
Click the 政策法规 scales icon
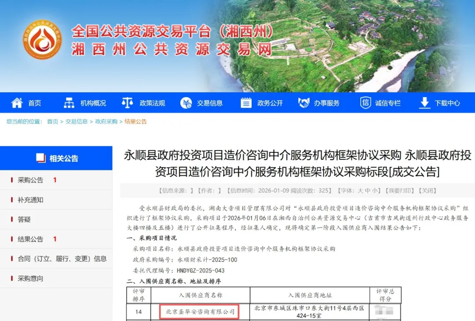(x=127, y=103)
